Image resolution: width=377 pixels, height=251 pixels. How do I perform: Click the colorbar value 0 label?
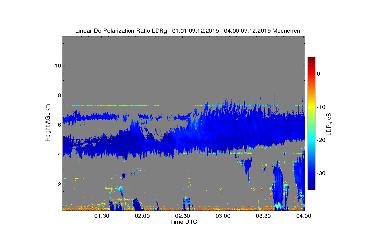[318, 74]
